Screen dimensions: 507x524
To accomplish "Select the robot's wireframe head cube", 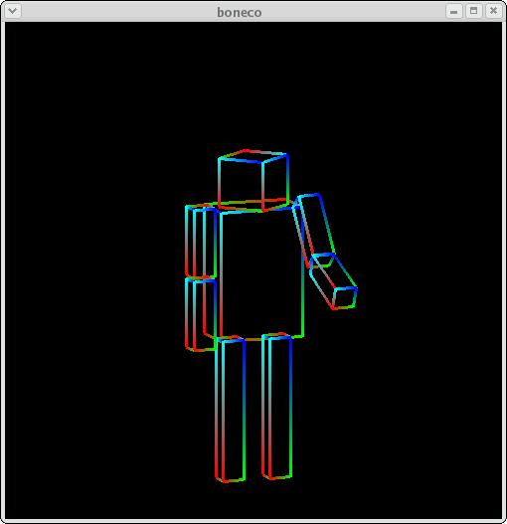I will [253, 181].
